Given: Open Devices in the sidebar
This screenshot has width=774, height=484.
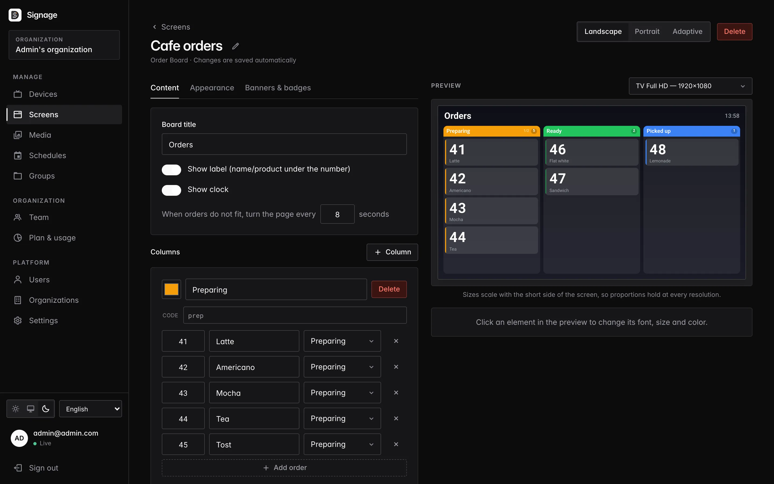Looking at the screenshot, I should (x=64, y=94).
